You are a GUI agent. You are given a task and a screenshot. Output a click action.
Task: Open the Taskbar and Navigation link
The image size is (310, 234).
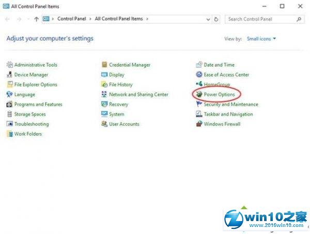pyautogui.click(x=228, y=114)
